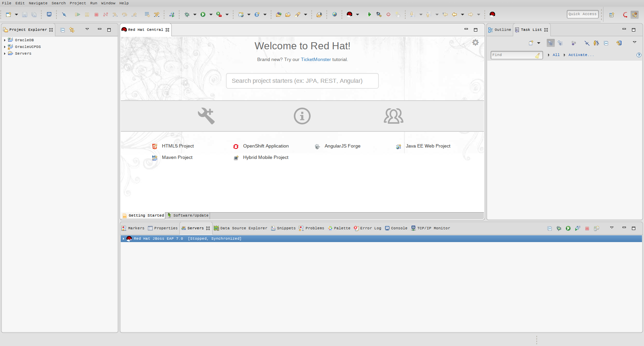
Task: Click the Run Last Tool external tools icon
Action: click(219, 14)
